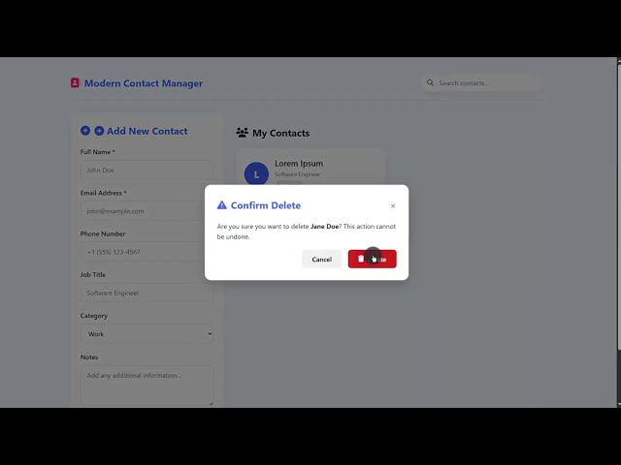Click the first plus icon beside Add New Contact
The width and height of the screenshot is (621, 465).
pos(85,131)
